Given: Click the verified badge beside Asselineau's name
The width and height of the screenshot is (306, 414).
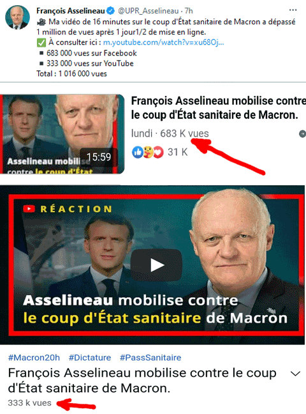Looking at the screenshot, I should [111, 11].
